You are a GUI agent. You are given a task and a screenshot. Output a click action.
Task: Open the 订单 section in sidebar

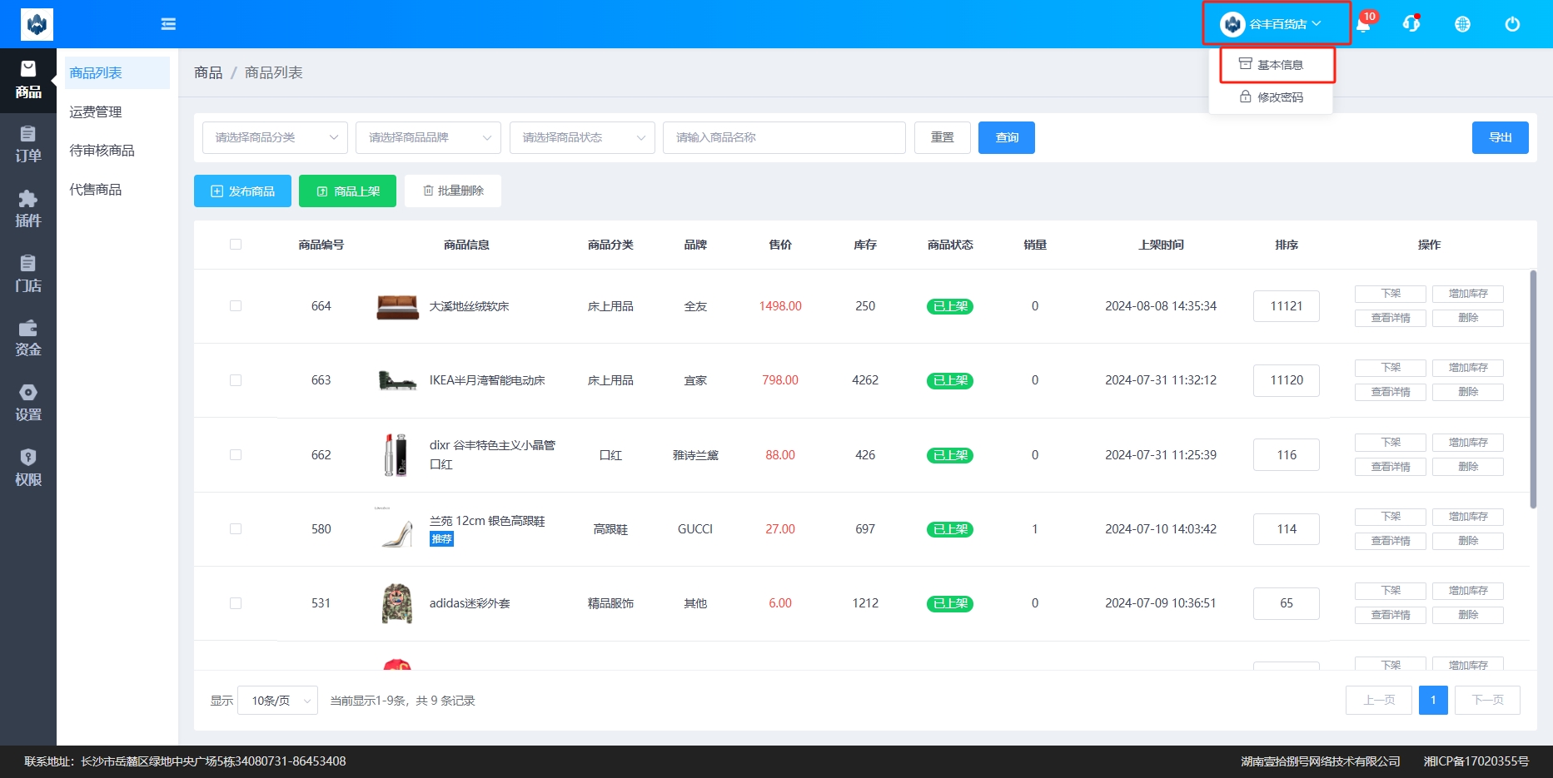[x=28, y=144]
